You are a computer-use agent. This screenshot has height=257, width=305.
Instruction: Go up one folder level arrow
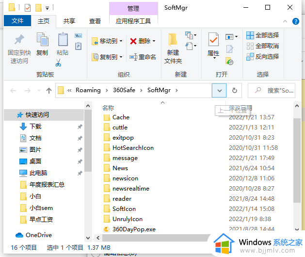(49, 91)
